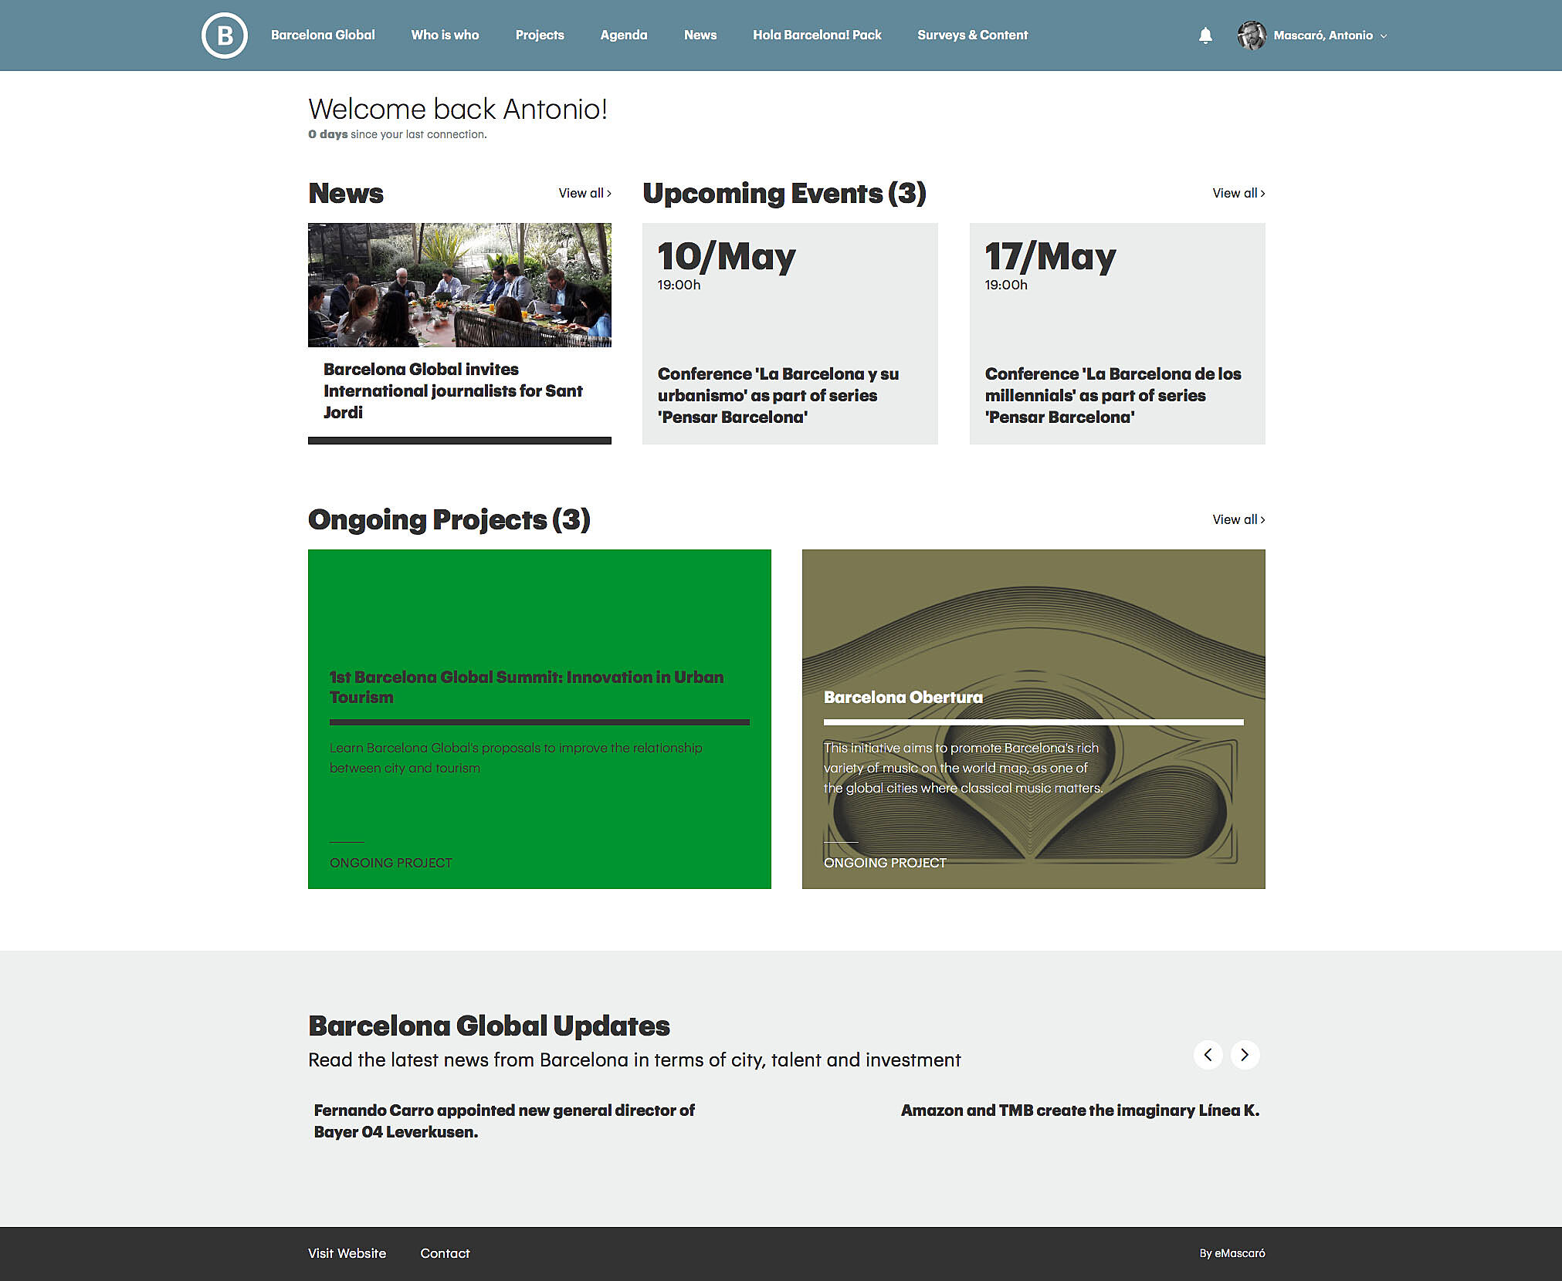Image resolution: width=1562 pixels, height=1281 pixels.
Task: View all news items
Action: pyautogui.click(x=584, y=193)
